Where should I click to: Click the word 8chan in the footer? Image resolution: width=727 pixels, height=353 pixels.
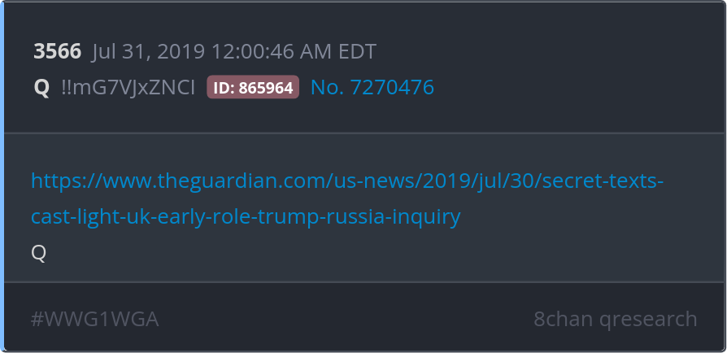coord(563,319)
